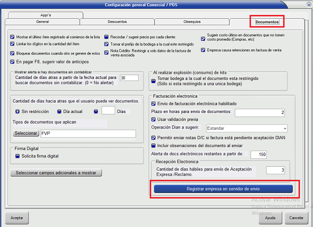Image resolution: width=313 pixels, height=227 pixels.
Task: Enable 'Recordar / sugerir precio por cada cliente'
Action: 106,37
